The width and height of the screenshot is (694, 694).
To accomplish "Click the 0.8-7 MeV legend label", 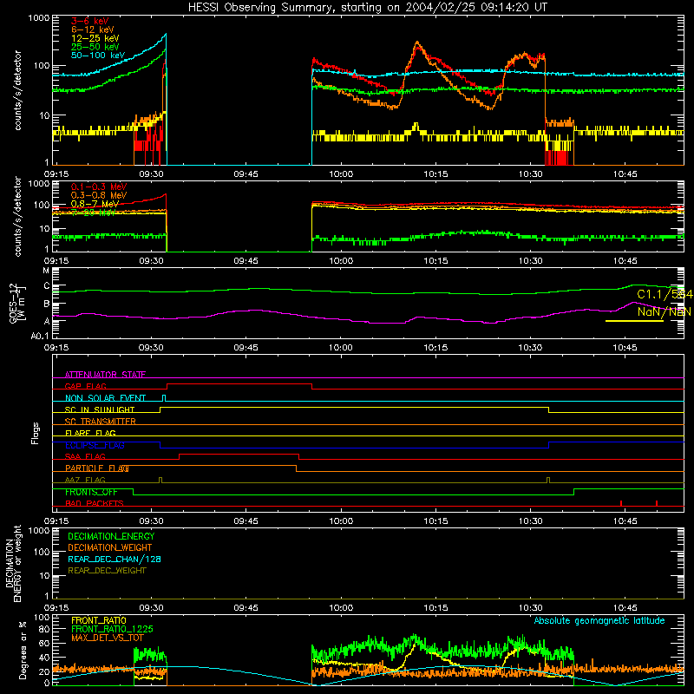I will click(95, 204).
